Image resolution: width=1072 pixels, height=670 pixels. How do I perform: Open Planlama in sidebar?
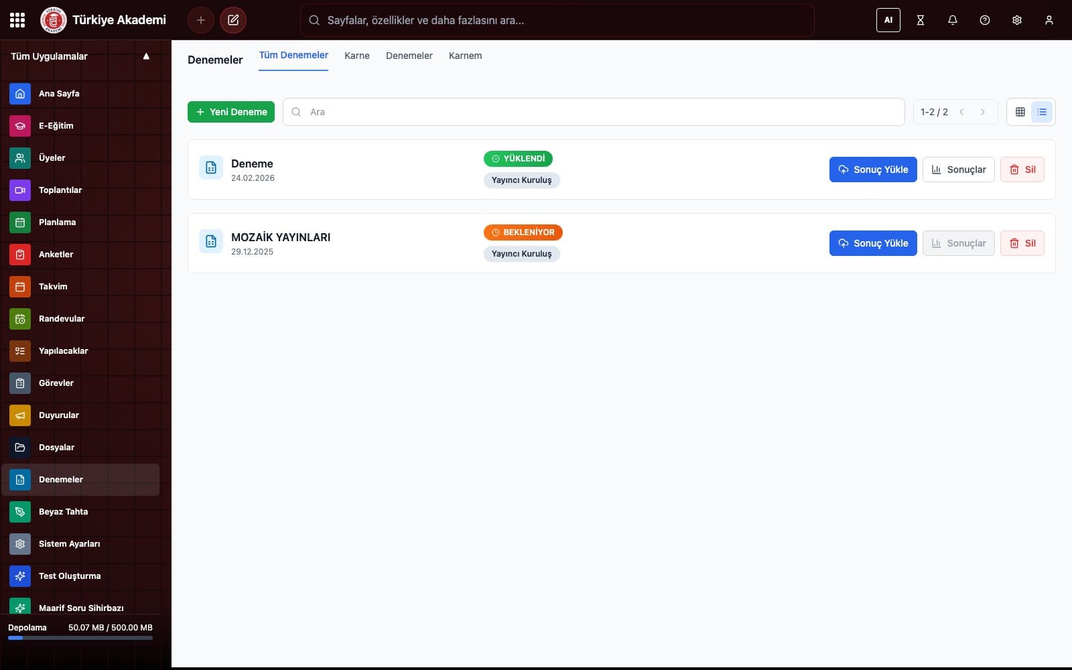click(80, 222)
